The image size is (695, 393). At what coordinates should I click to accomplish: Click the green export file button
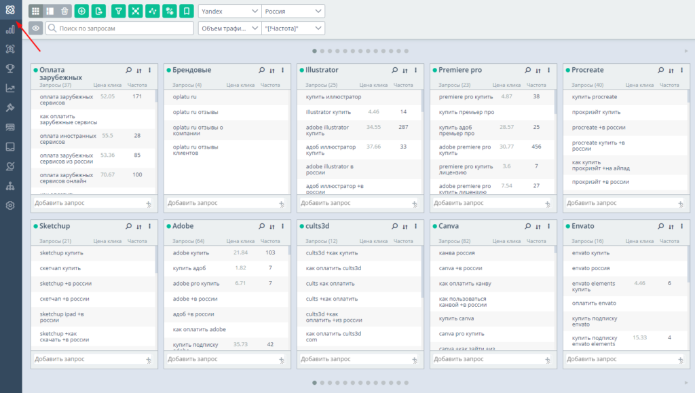[98, 11]
